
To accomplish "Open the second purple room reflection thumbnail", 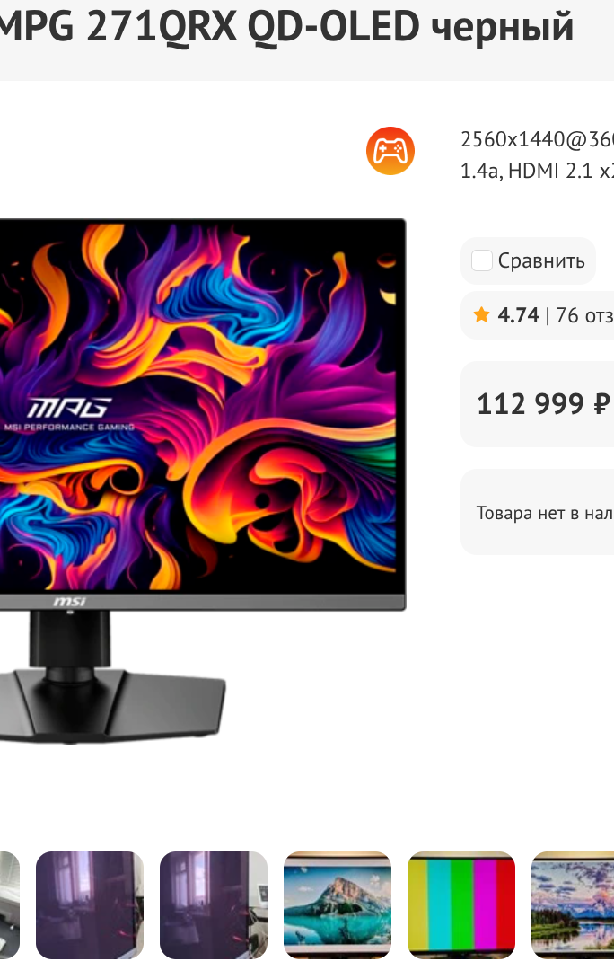I will 214,905.
